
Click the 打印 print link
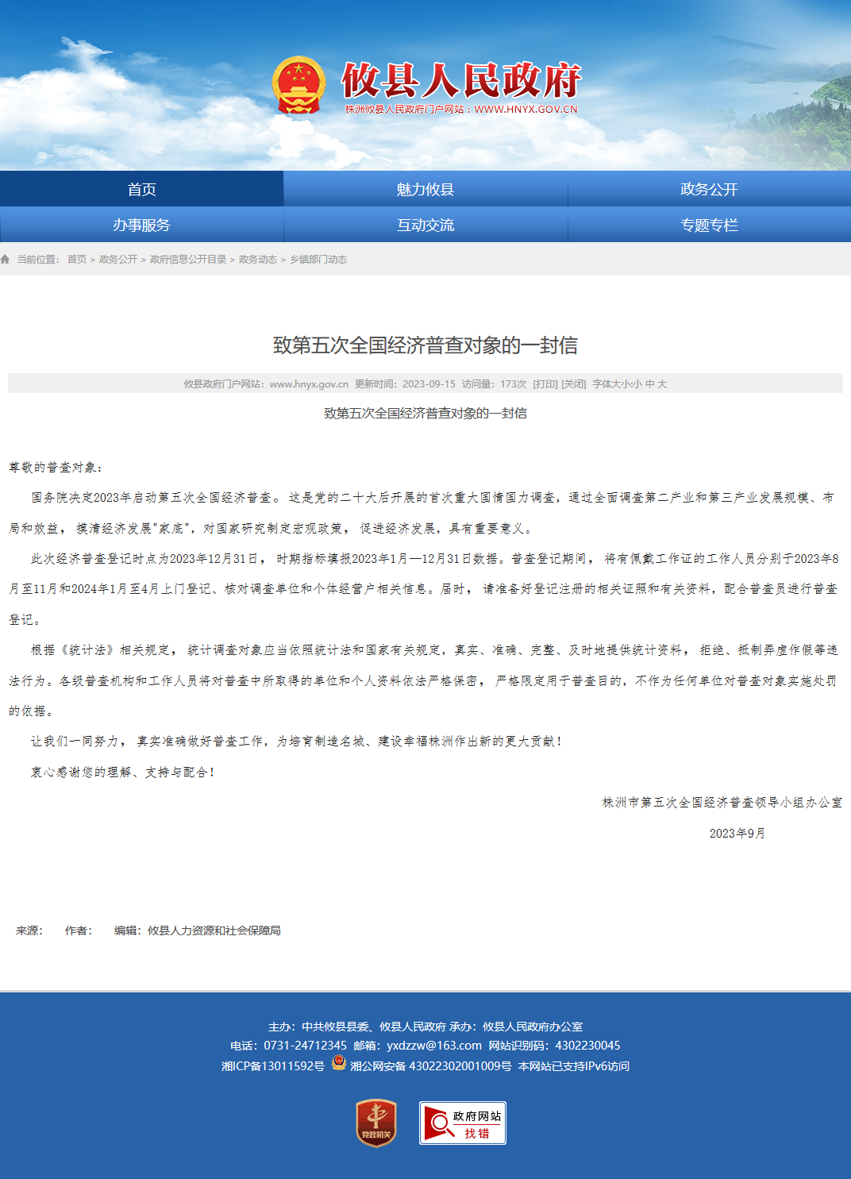pyautogui.click(x=545, y=384)
